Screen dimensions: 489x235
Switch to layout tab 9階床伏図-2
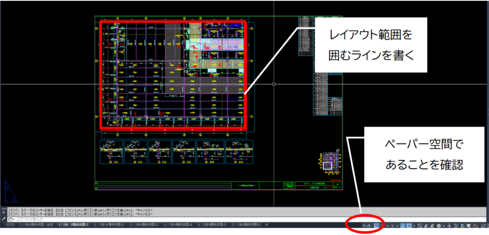click(x=109, y=224)
